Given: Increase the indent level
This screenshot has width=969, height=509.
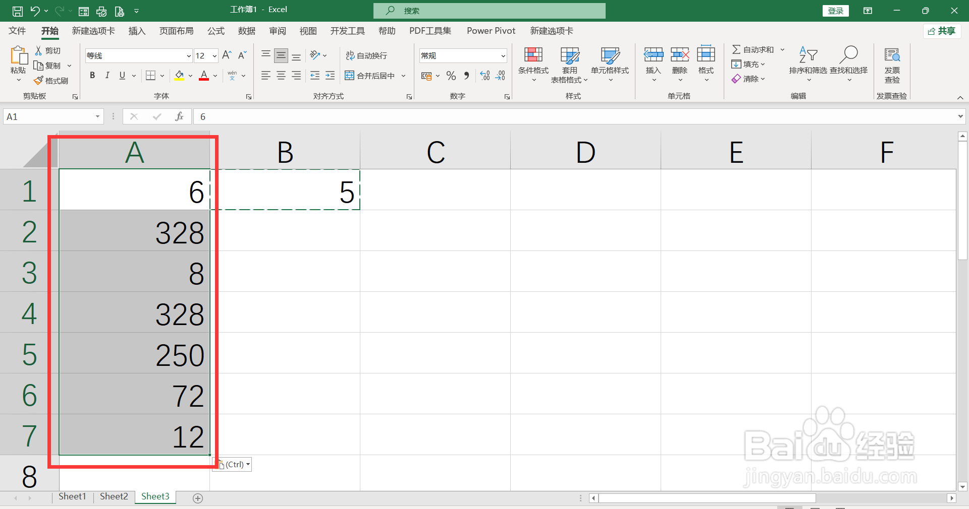Looking at the screenshot, I should [x=330, y=76].
